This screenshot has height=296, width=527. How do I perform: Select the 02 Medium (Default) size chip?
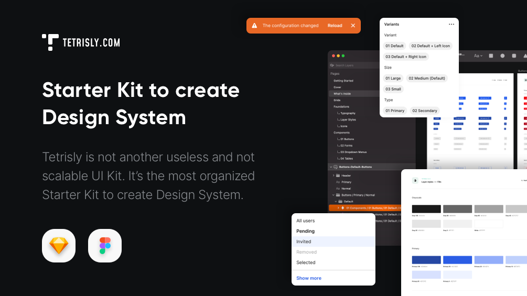click(427, 78)
